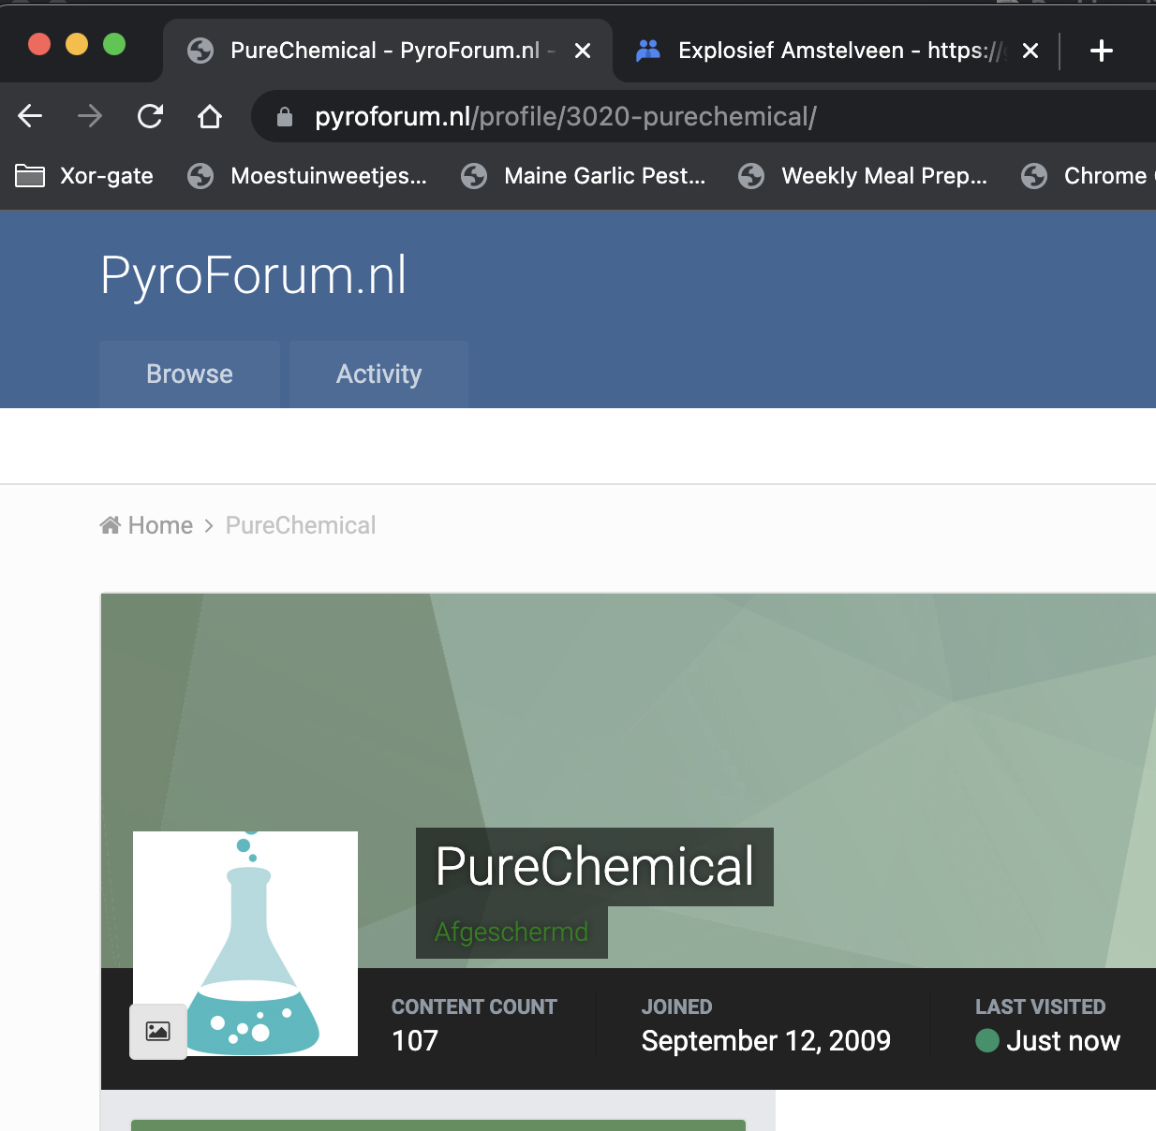Close the PureChemical tab
1156x1131 pixels.
point(583,51)
